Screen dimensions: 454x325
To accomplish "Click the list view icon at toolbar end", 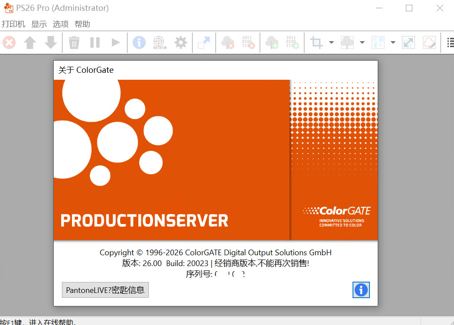I will (x=451, y=42).
